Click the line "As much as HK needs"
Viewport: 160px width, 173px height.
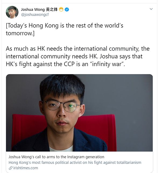point(78,49)
